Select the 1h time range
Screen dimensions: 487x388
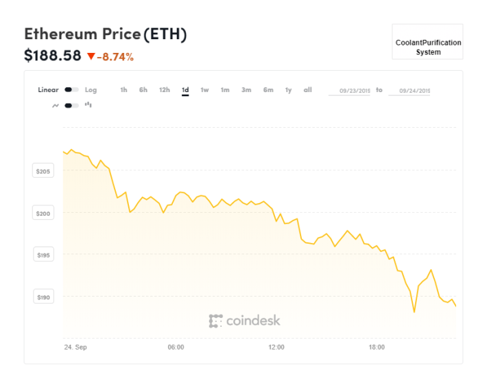coord(123,90)
